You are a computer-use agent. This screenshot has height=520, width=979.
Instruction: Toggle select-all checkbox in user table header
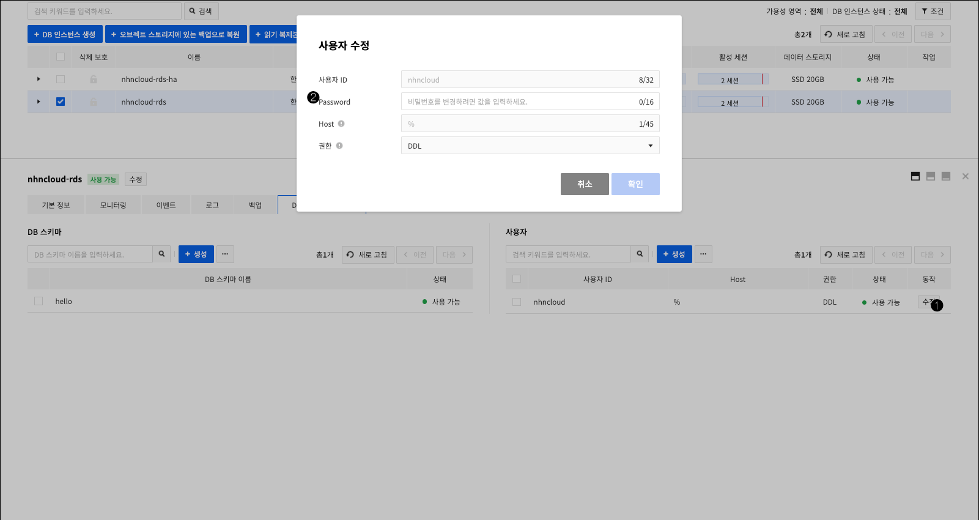point(517,279)
